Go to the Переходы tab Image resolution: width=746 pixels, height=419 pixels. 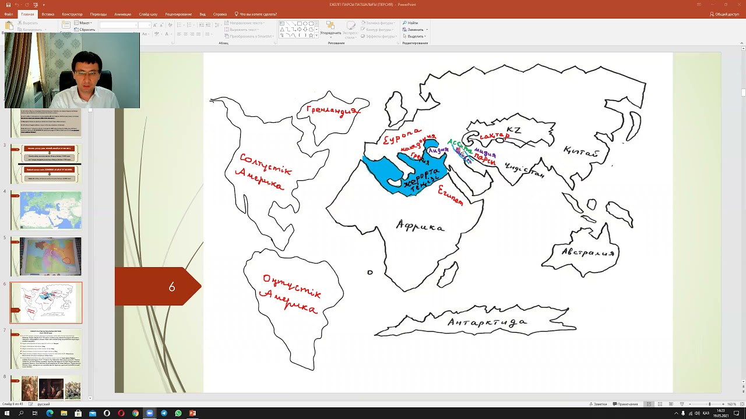pos(98,14)
